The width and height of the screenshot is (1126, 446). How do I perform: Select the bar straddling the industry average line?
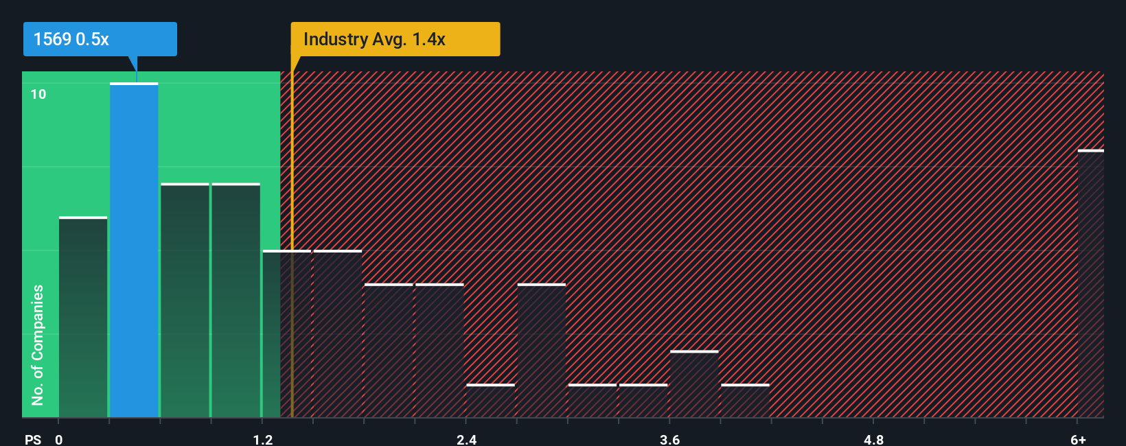[x=287, y=333]
